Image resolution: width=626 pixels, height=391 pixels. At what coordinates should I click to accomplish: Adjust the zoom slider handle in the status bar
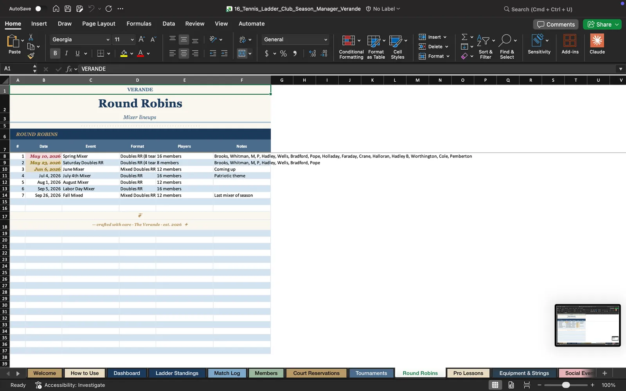click(566, 385)
